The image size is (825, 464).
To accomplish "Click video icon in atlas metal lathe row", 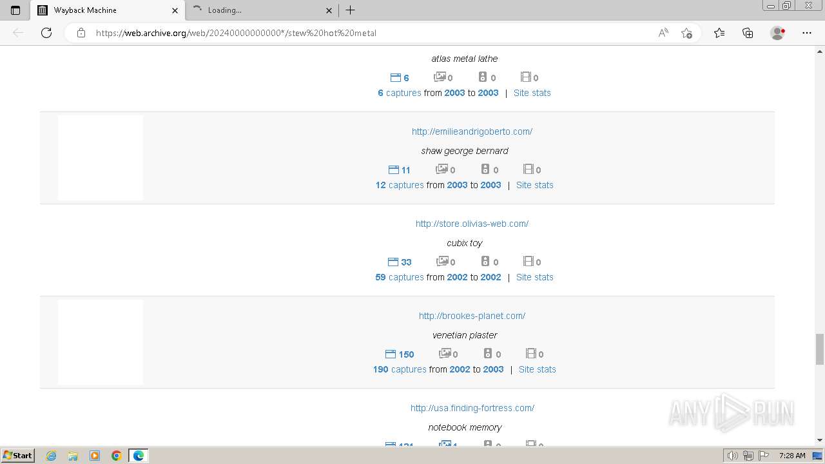I will point(525,77).
